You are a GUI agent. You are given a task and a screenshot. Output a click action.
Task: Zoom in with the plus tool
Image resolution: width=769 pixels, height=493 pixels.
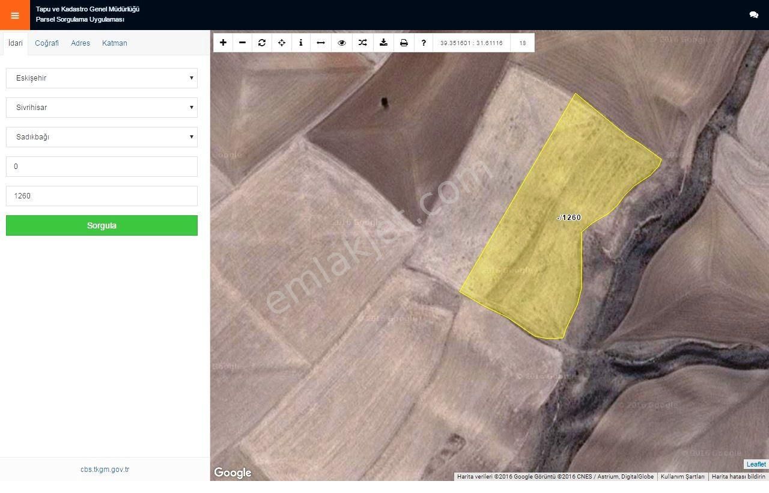pyautogui.click(x=223, y=43)
